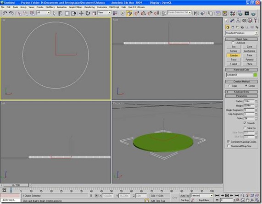Open the Selected key mode dropdown

(x=202, y=195)
